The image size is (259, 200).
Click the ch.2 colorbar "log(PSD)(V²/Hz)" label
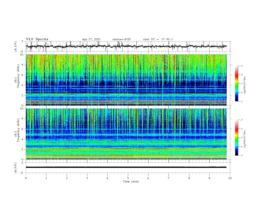click(245, 139)
